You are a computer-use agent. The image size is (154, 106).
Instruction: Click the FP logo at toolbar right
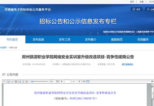tap(152, 81)
